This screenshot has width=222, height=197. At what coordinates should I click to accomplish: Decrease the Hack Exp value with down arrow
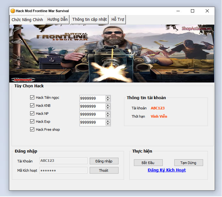coord(108,124)
